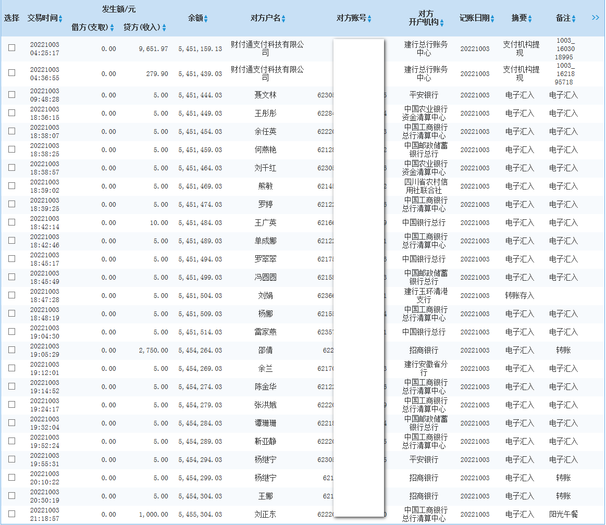Image resolution: width=606 pixels, height=525 pixels.
Task: Select checkbox for 陈金华 row
Action: [12, 386]
